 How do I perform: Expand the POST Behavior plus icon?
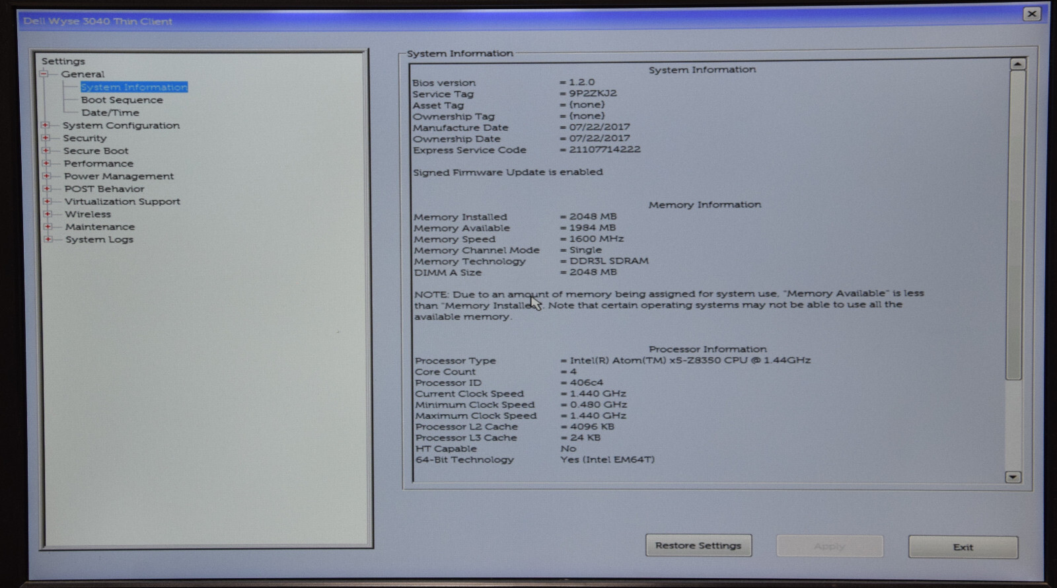(x=47, y=188)
